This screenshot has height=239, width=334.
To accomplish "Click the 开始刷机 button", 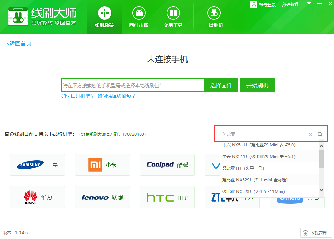I will (257, 85).
